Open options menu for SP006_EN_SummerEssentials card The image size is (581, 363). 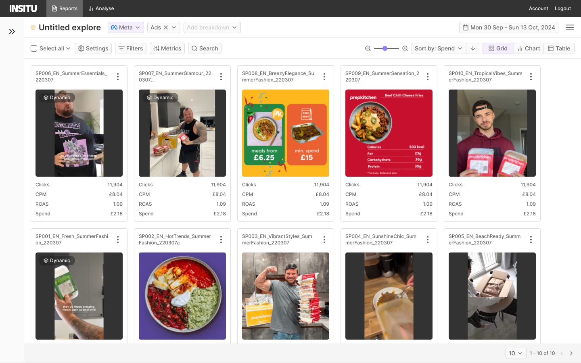118,77
